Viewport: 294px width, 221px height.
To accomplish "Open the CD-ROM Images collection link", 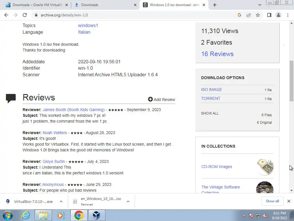I will (216, 167).
